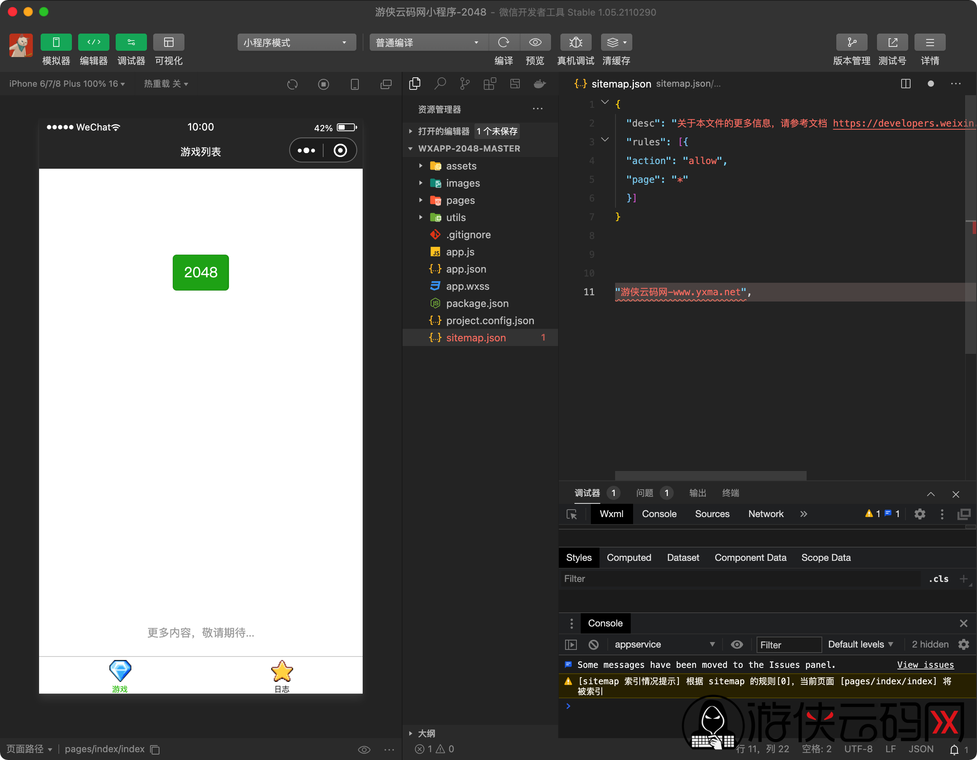Toggle the editor (编辑器) panel button
This screenshot has width=977, height=760.
[93, 43]
